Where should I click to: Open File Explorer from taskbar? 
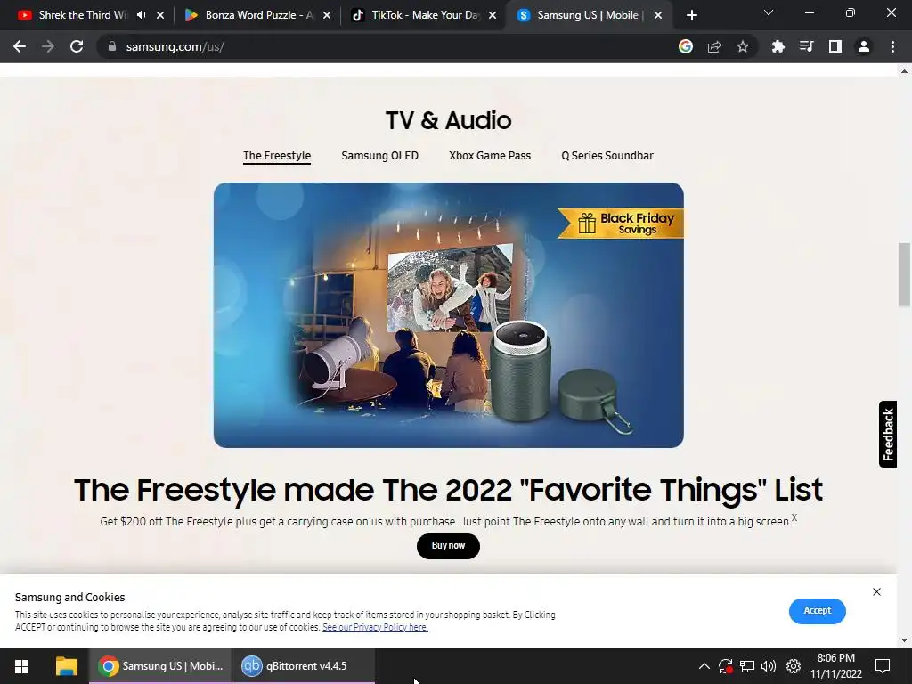coord(66,666)
